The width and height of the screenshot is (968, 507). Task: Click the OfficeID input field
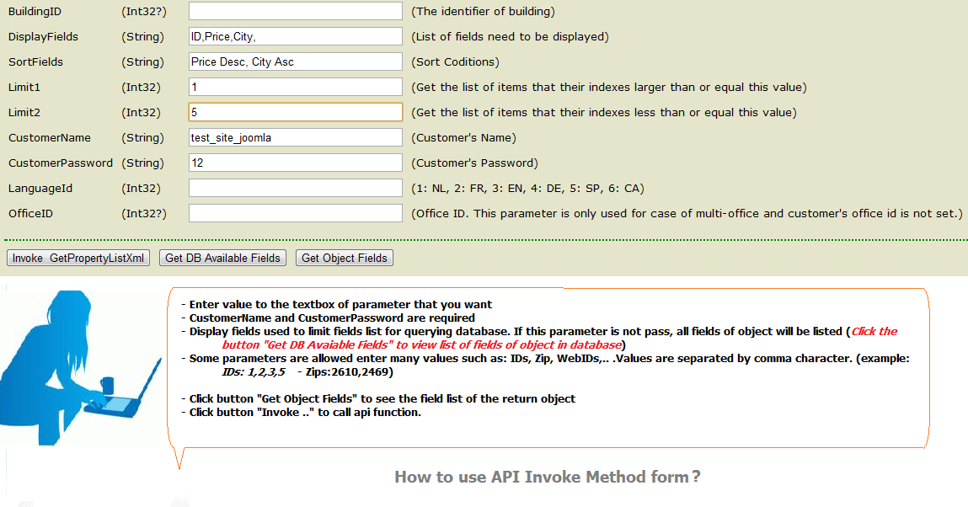[x=295, y=213]
